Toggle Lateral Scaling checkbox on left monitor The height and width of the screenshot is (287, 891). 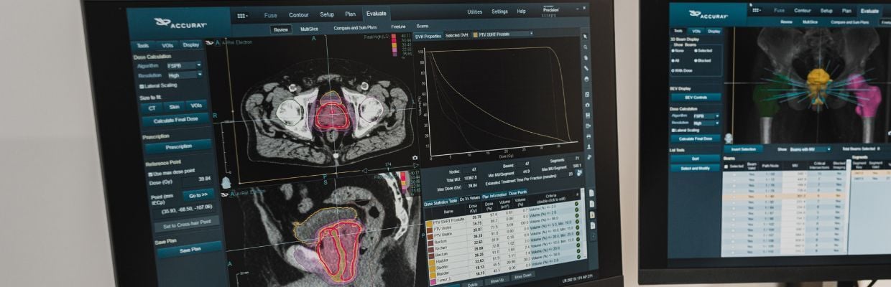[x=142, y=85]
